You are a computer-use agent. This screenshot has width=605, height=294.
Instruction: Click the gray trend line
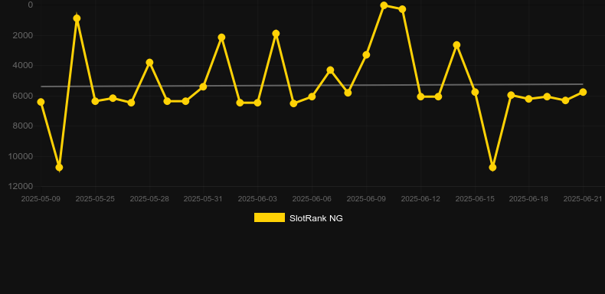coord(312,85)
